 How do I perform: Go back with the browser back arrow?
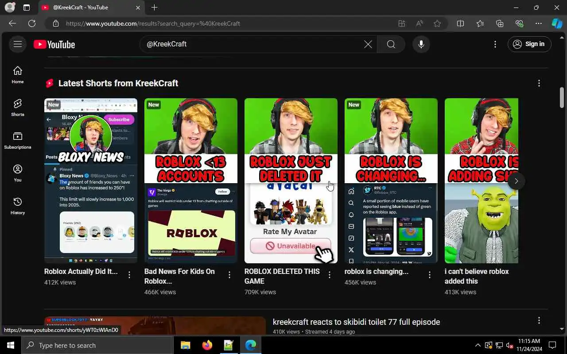(x=12, y=23)
